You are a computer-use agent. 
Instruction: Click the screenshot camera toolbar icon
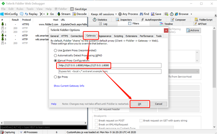point(166,14)
